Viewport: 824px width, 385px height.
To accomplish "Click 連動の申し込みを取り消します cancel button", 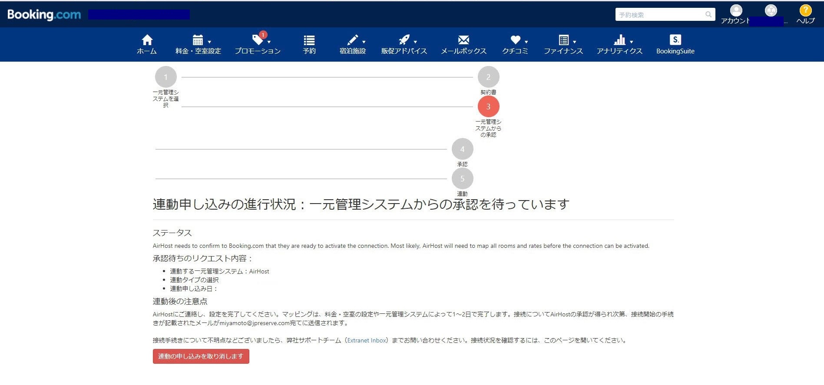I will 201,356.
